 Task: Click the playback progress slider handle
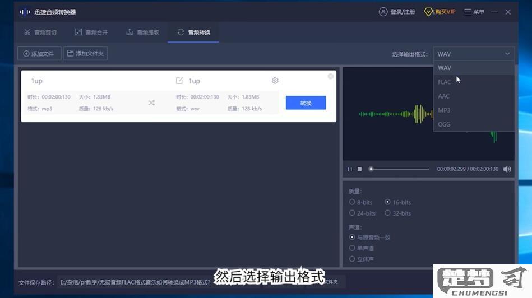click(x=371, y=169)
